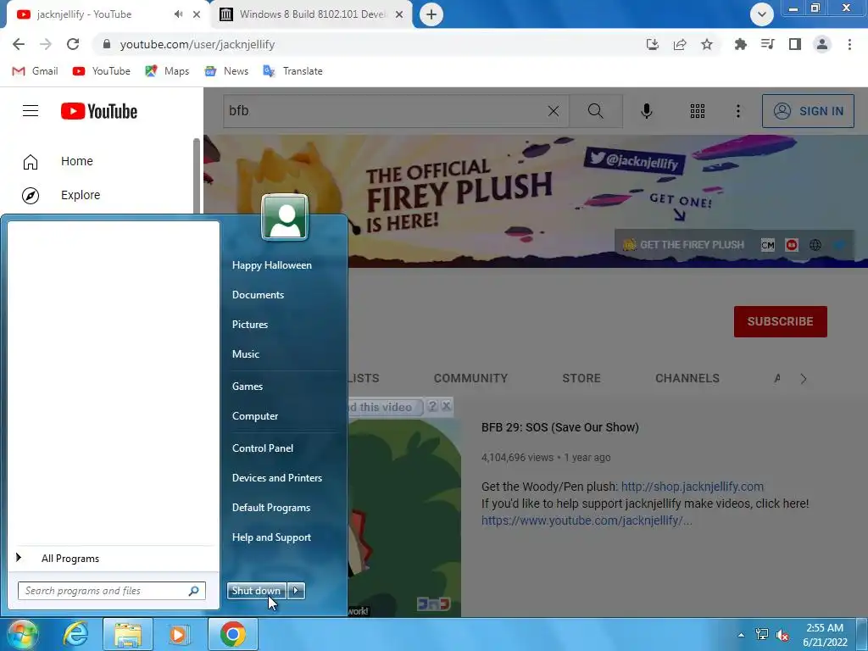868x651 pixels.
Task: Open the tab search dropdown
Action: coord(762,14)
